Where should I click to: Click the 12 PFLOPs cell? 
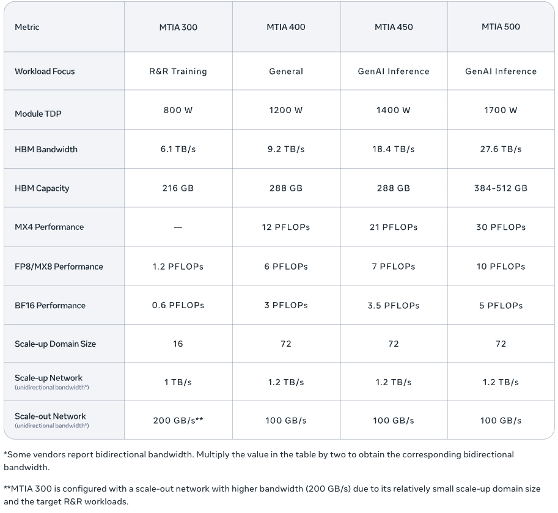point(286,227)
